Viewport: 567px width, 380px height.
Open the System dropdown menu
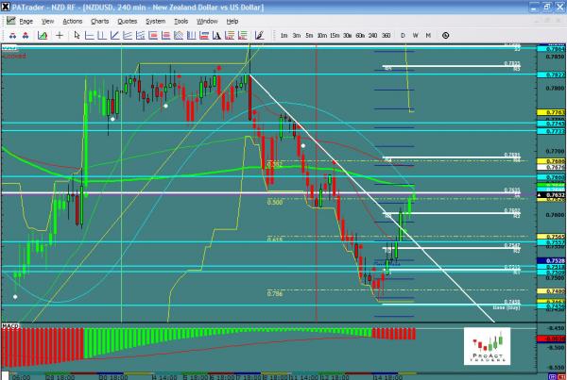point(154,20)
